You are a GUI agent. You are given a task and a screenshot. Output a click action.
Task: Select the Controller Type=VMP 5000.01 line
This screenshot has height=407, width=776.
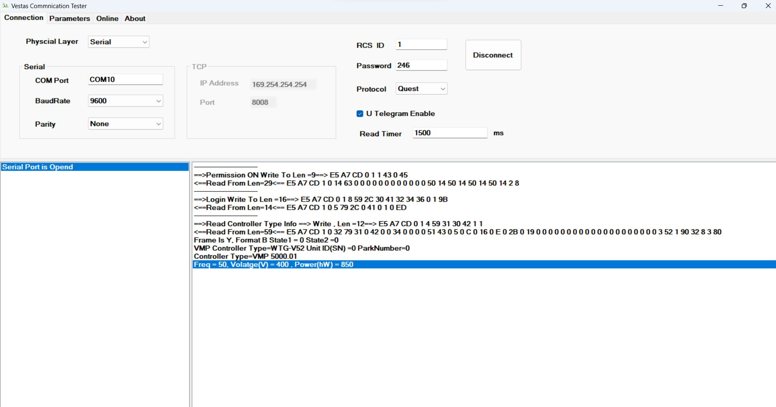(x=484, y=256)
